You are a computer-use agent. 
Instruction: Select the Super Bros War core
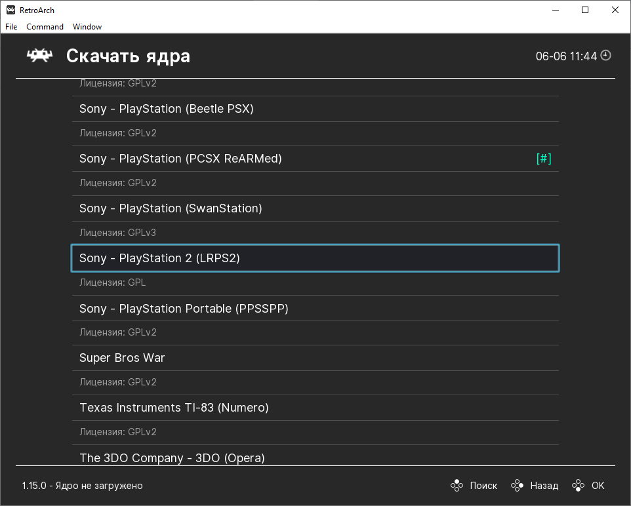tap(315, 358)
